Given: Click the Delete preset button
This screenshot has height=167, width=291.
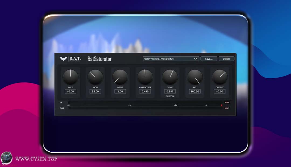Looking at the screenshot, I should 226,59.
